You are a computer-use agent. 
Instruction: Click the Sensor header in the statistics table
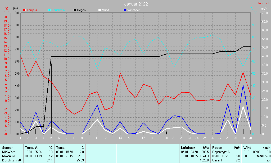coord(7,148)
